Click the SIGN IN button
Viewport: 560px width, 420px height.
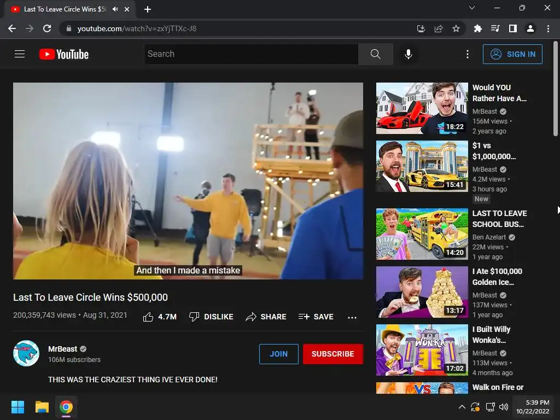tap(512, 54)
